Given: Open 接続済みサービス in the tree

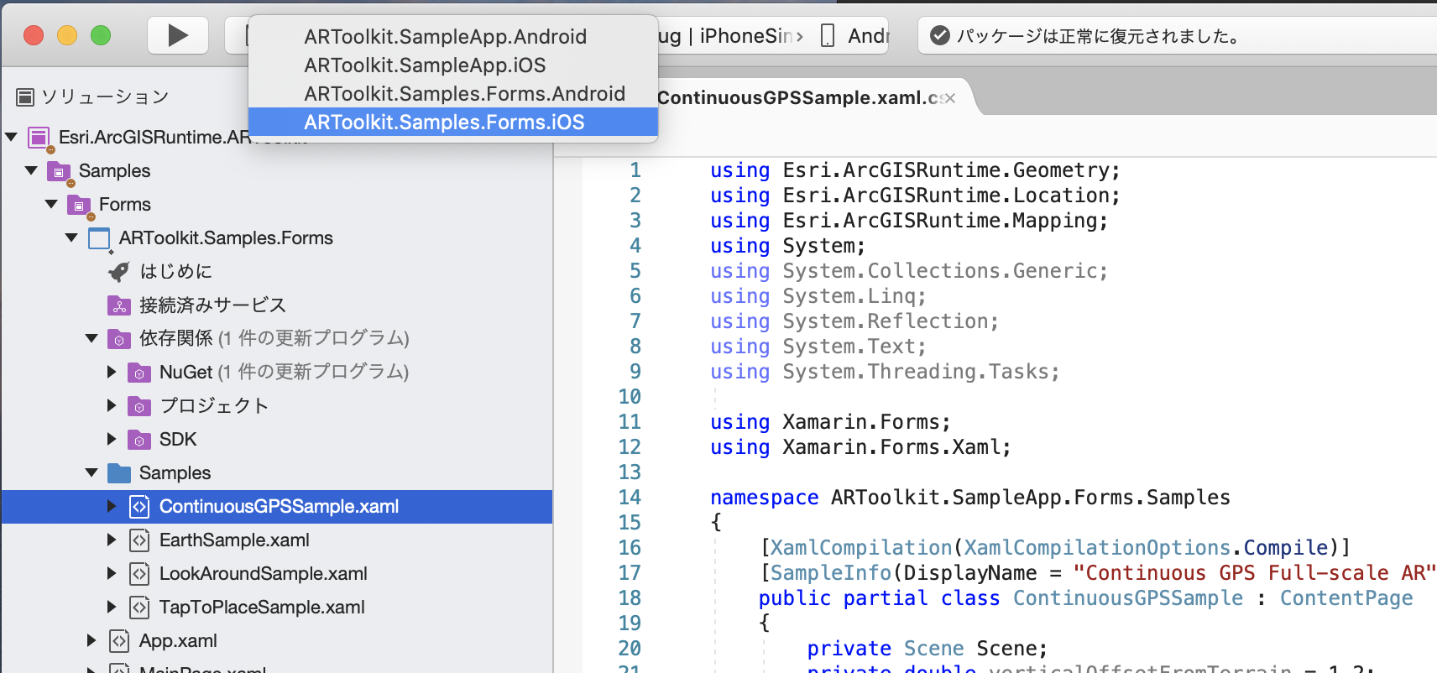Looking at the screenshot, I should coord(212,305).
